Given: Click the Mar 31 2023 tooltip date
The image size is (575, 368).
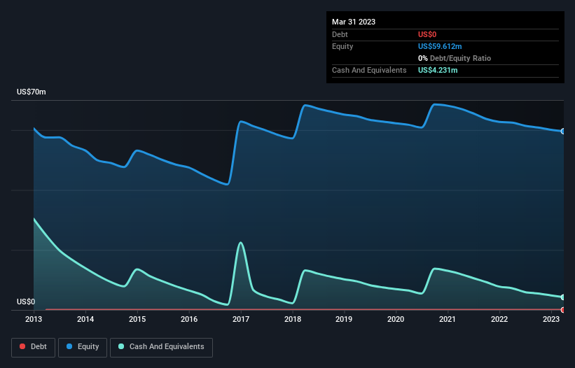Looking at the screenshot, I should (354, 22).
